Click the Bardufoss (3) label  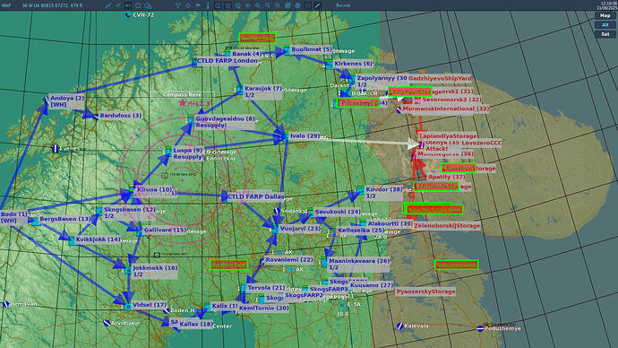click(121, 116)
